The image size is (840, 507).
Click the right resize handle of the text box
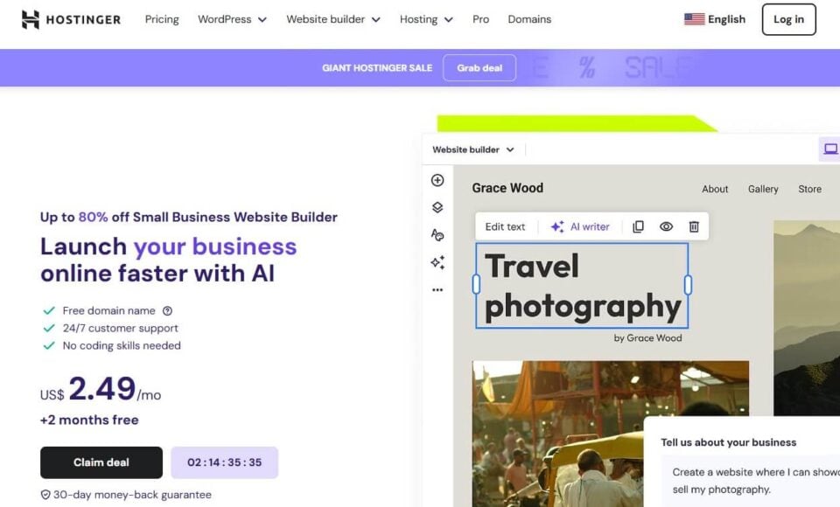(x=688, y=285)
